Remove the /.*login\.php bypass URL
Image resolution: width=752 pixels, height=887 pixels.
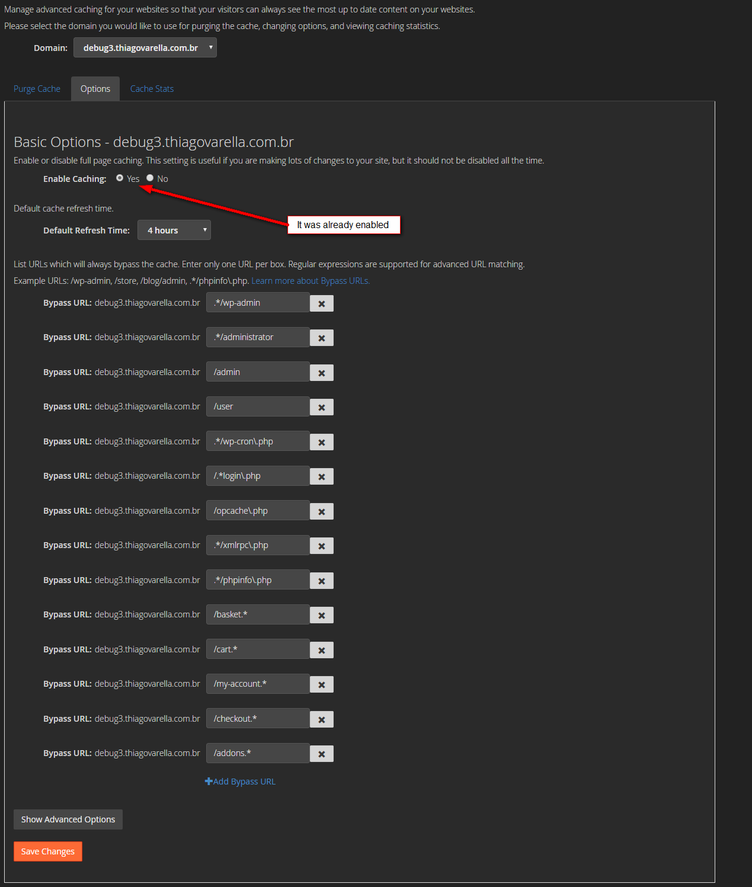point(322,476)
